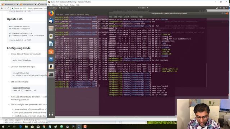Switch to the GitHub Chrome tab
The width and height of the screenshot is (230, 129).
42,5
